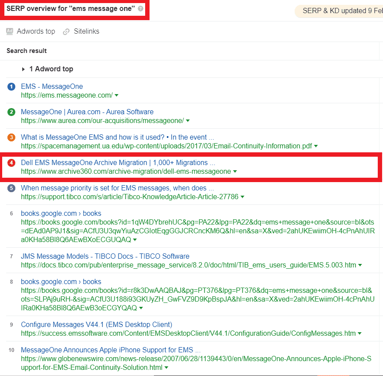Select position 1 badge for EMS - MessageOne
Viewport: 383px width, 376px height.
click(11, 87)
